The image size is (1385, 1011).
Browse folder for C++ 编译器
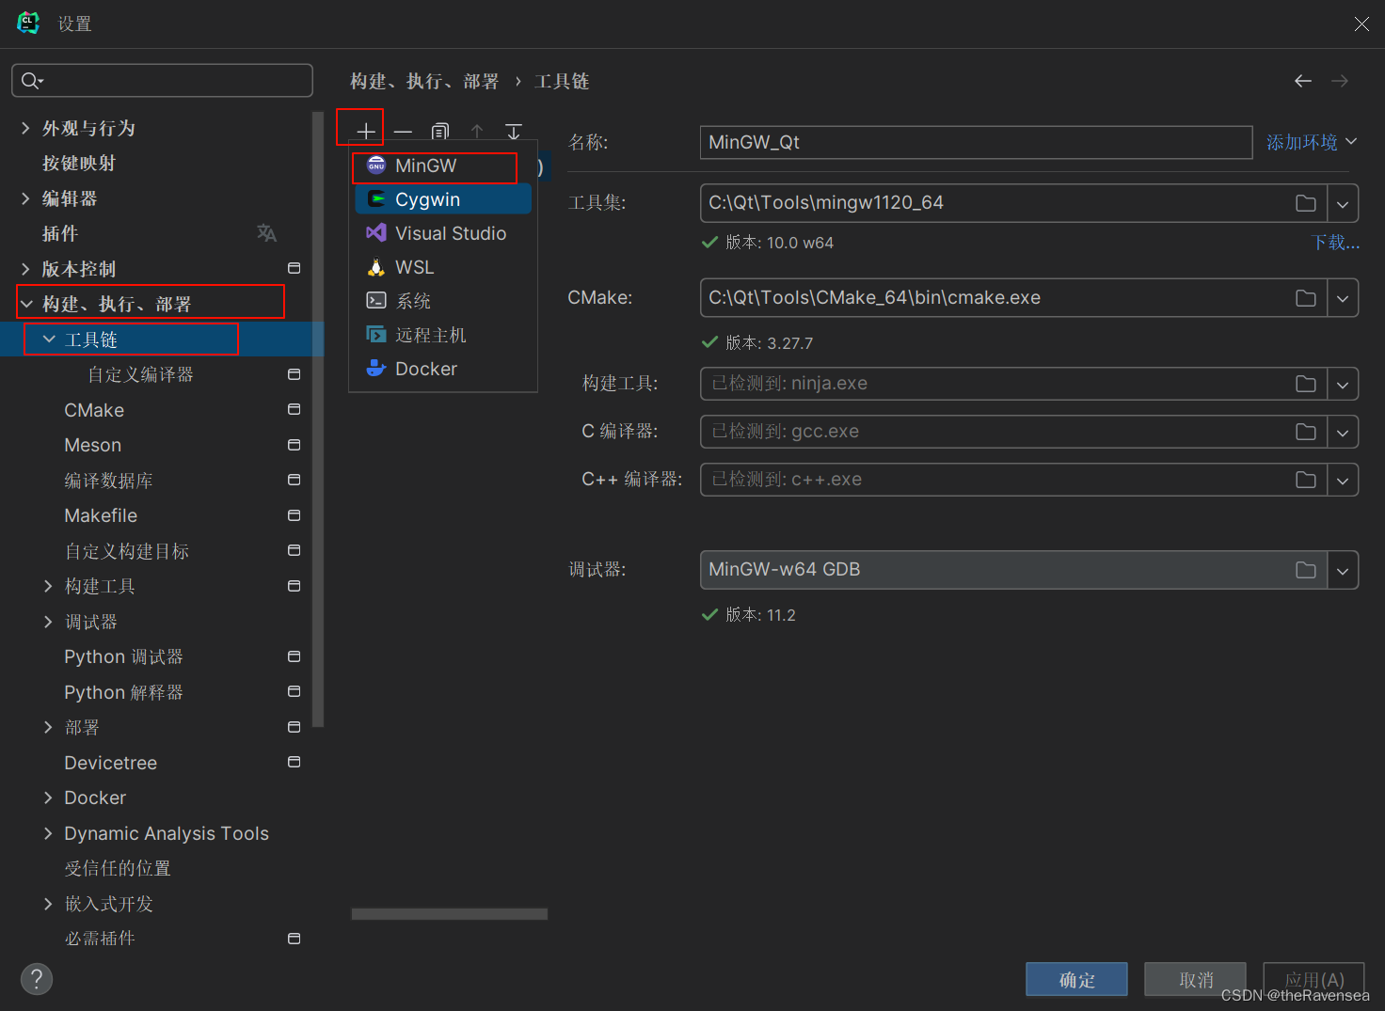tap(1306, 480)
